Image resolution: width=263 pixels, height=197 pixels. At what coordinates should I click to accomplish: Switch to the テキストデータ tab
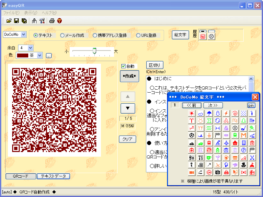[x=53, y=176]
